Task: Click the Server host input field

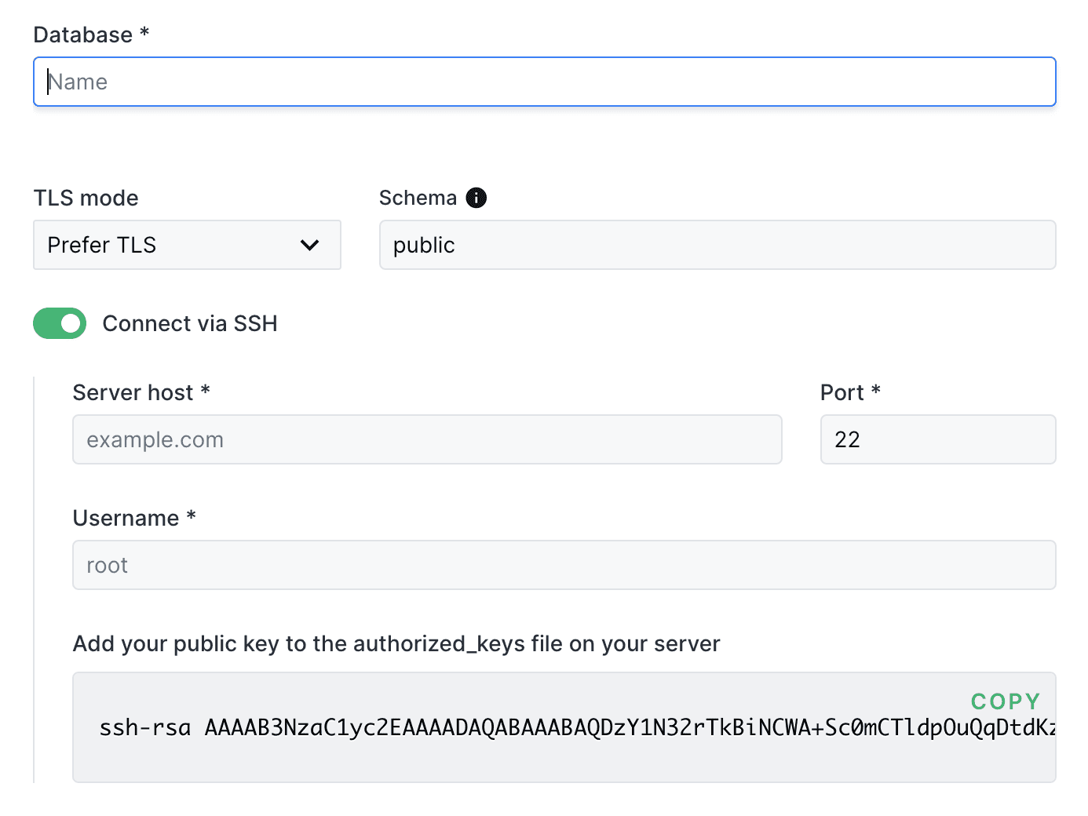Action: 427,439
